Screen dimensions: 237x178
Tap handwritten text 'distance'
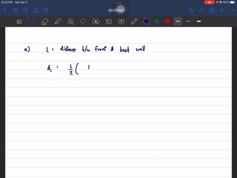click(x=68, y=49)
